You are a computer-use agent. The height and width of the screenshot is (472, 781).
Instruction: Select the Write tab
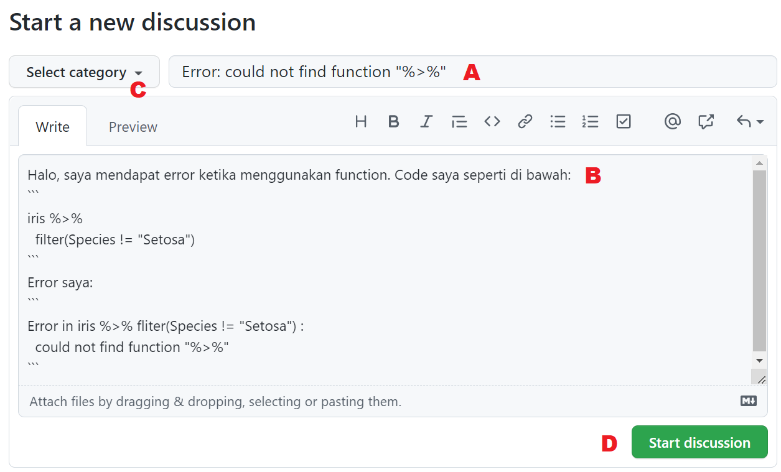coord(53,127)
